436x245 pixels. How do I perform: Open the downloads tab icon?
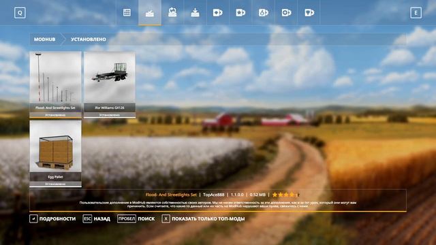[196, 12]
